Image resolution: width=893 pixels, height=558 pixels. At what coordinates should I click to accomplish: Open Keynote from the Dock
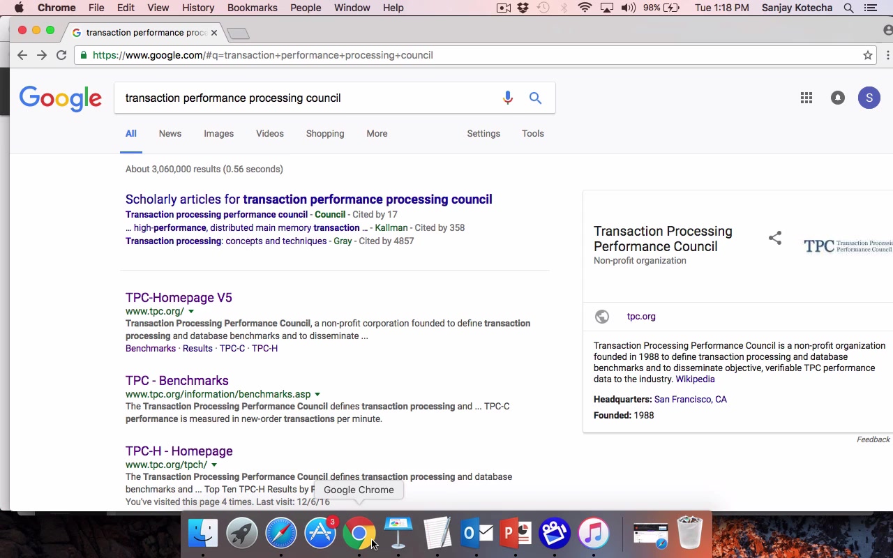pos(398,534)
